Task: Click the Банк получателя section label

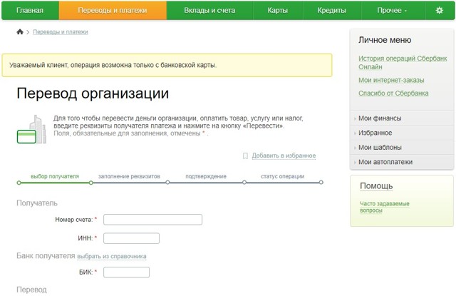Action: 46,256
